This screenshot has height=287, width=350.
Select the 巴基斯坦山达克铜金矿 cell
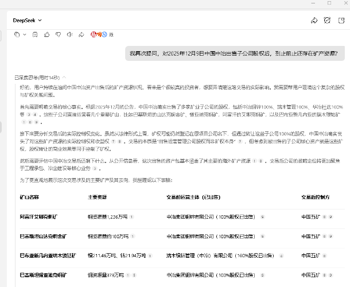pyautogui.click(x=43, y=236)
